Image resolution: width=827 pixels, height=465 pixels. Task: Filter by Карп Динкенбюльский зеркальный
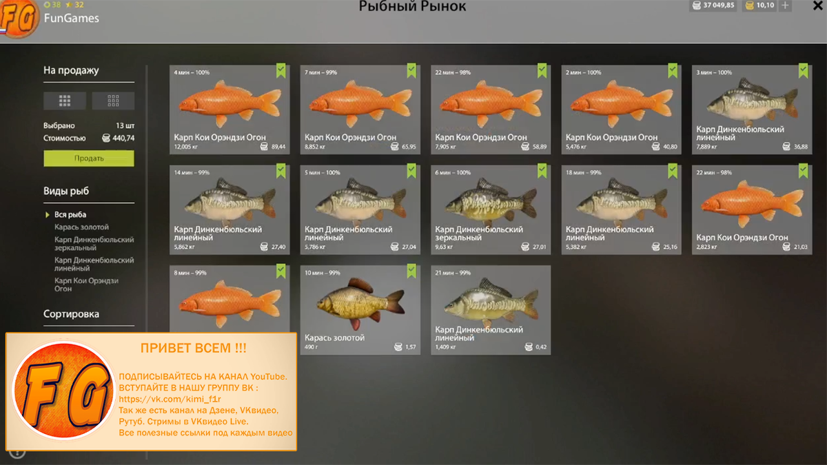click(94, 244)
